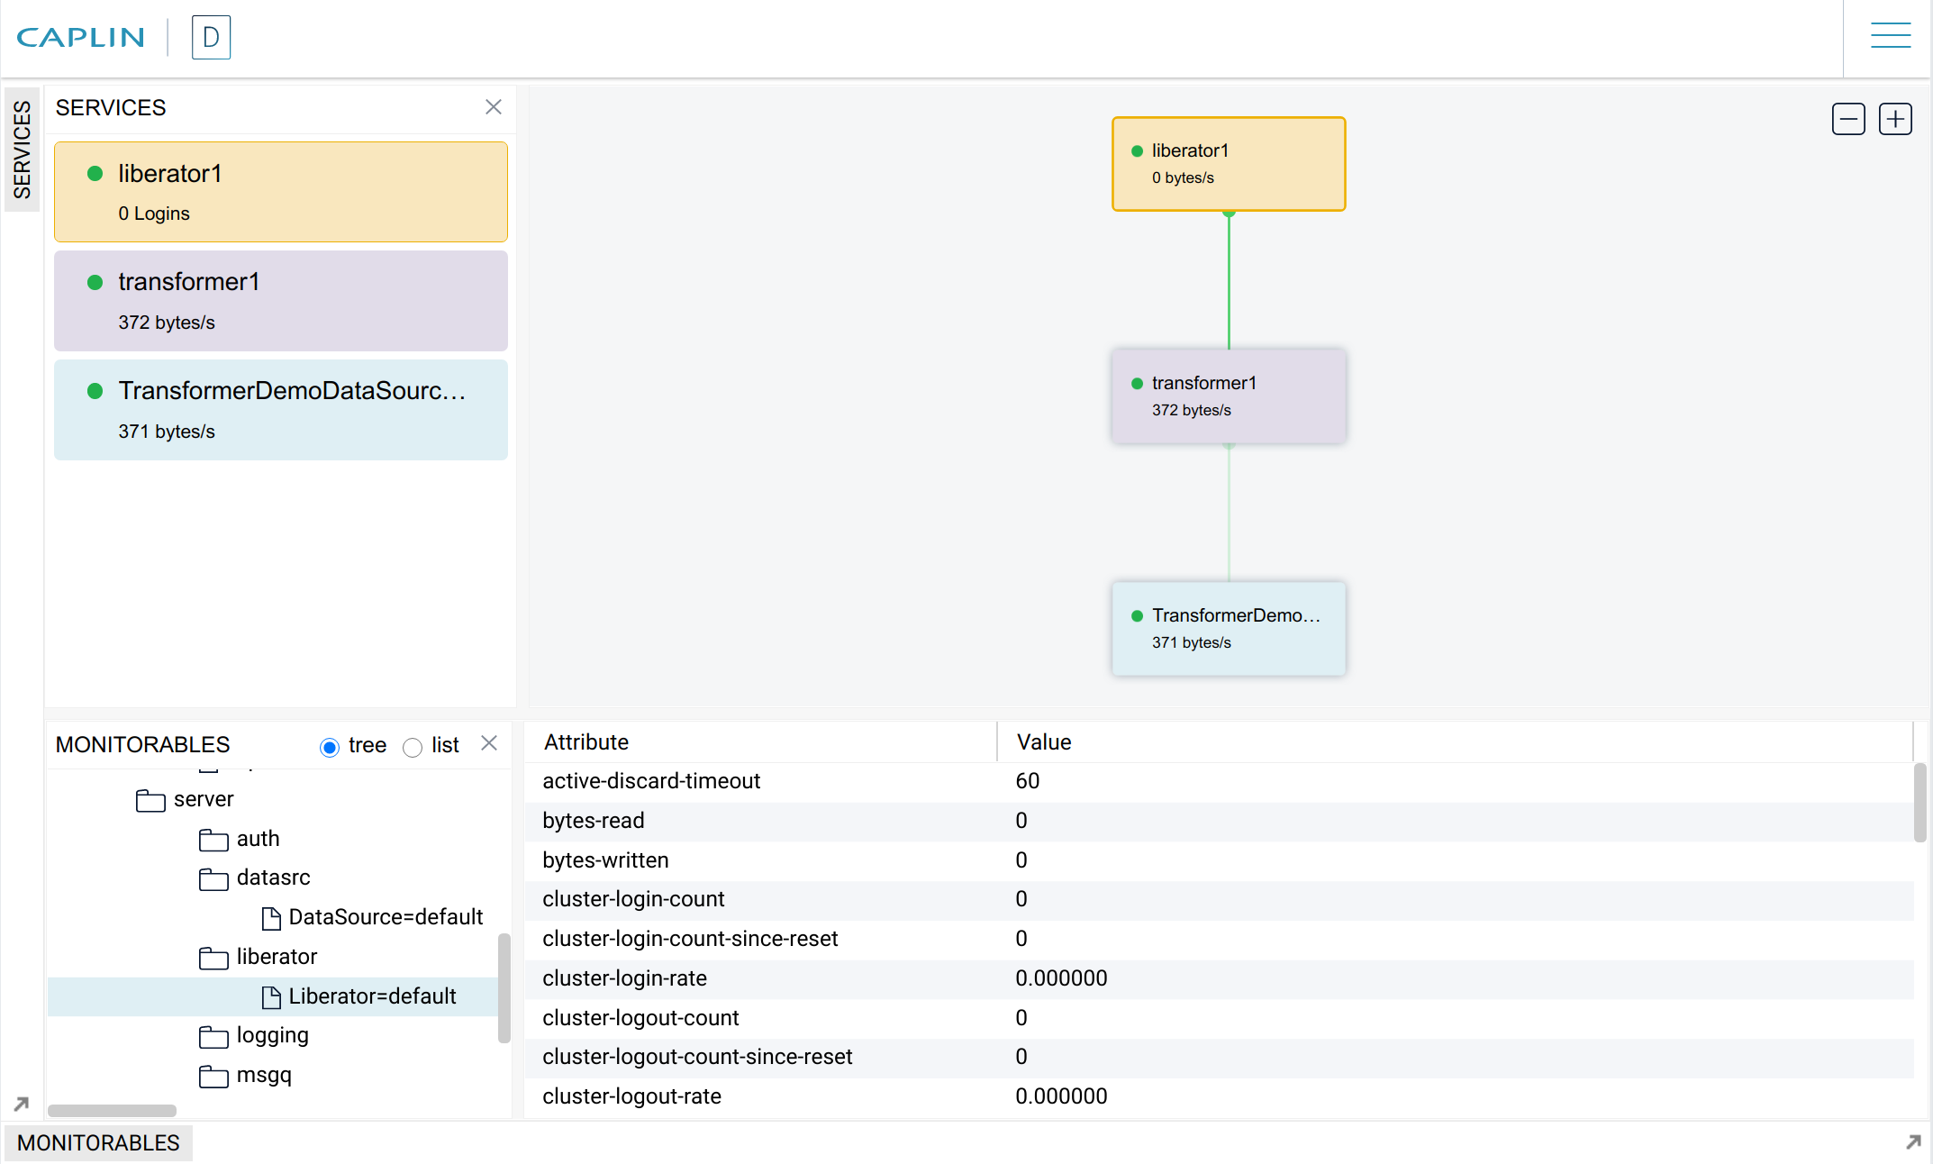
Task: Pop out panel via bottom-right arrow icon
Action: pyautogui.click(x=1913, y=1141)
